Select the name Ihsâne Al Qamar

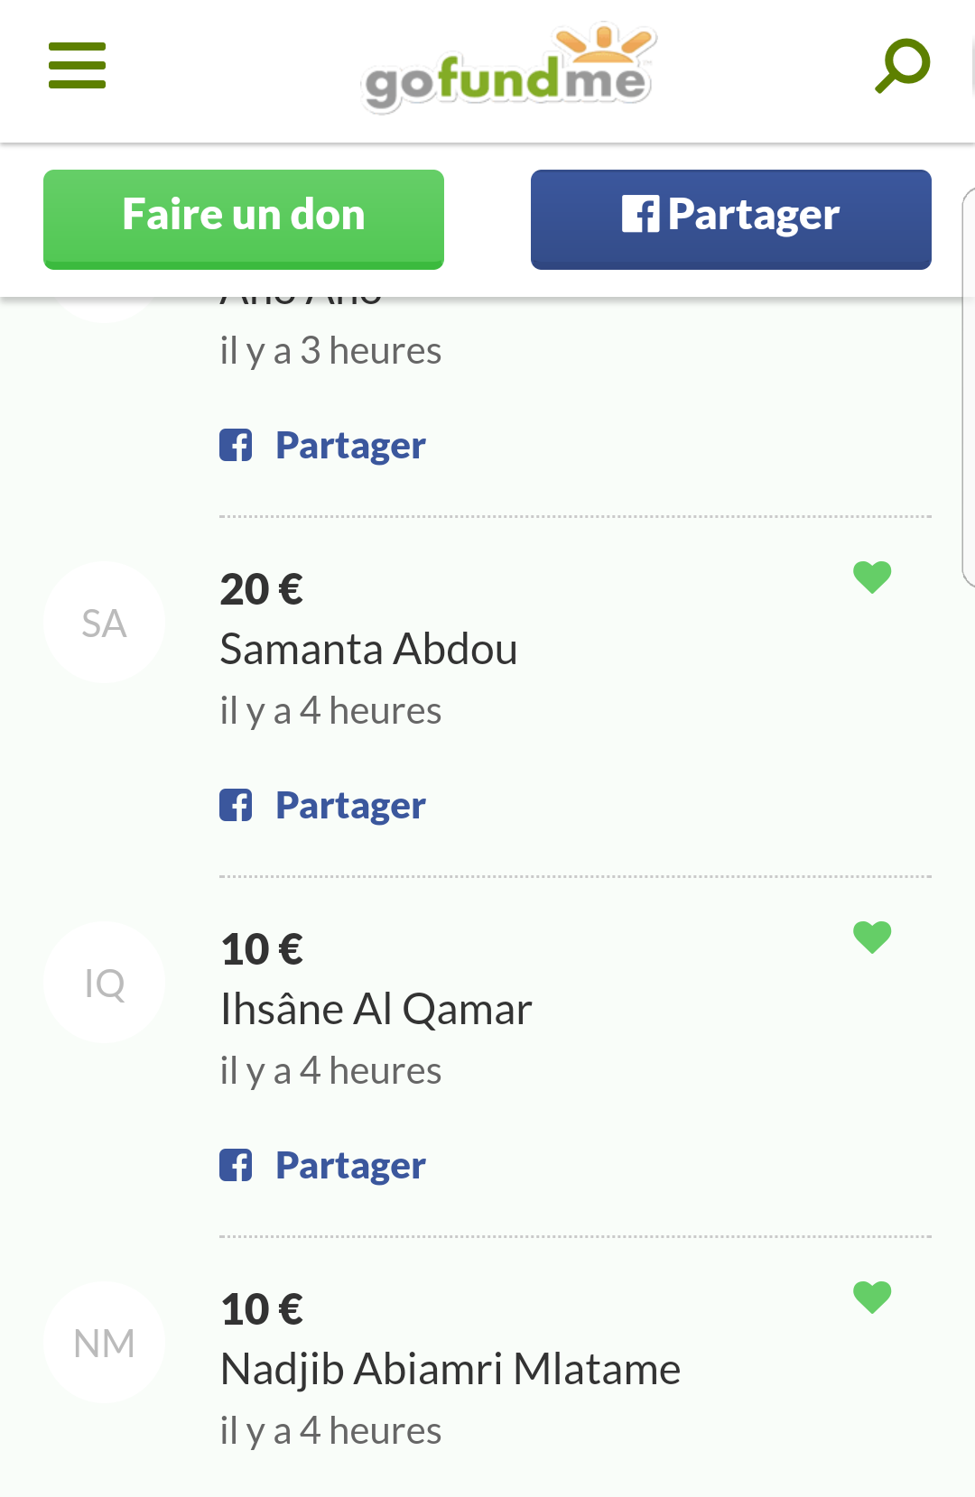point(376,1010)
